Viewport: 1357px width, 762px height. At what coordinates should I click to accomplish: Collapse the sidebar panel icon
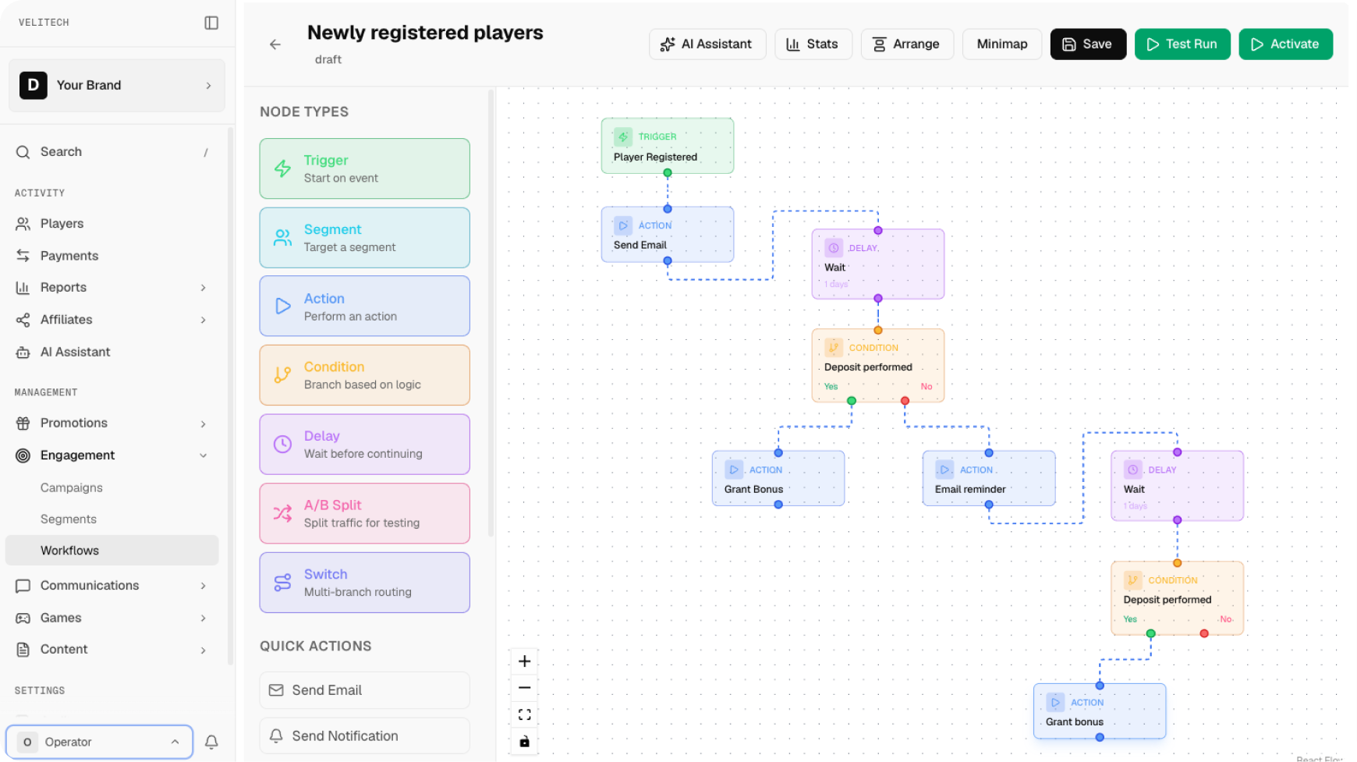[211, 23]
